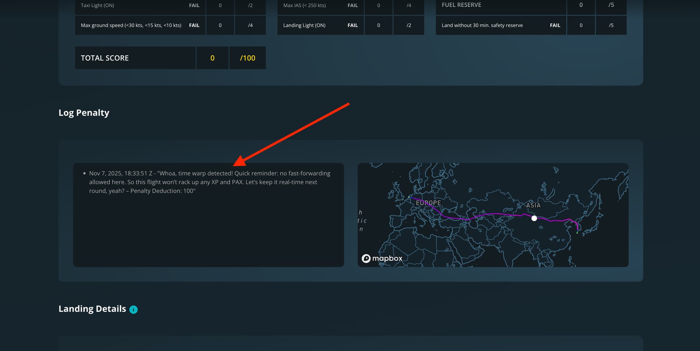Click the Max IAS (< 250 kts) row
The height and width of the screenshot is (351, 700).
tap(304, 5)
